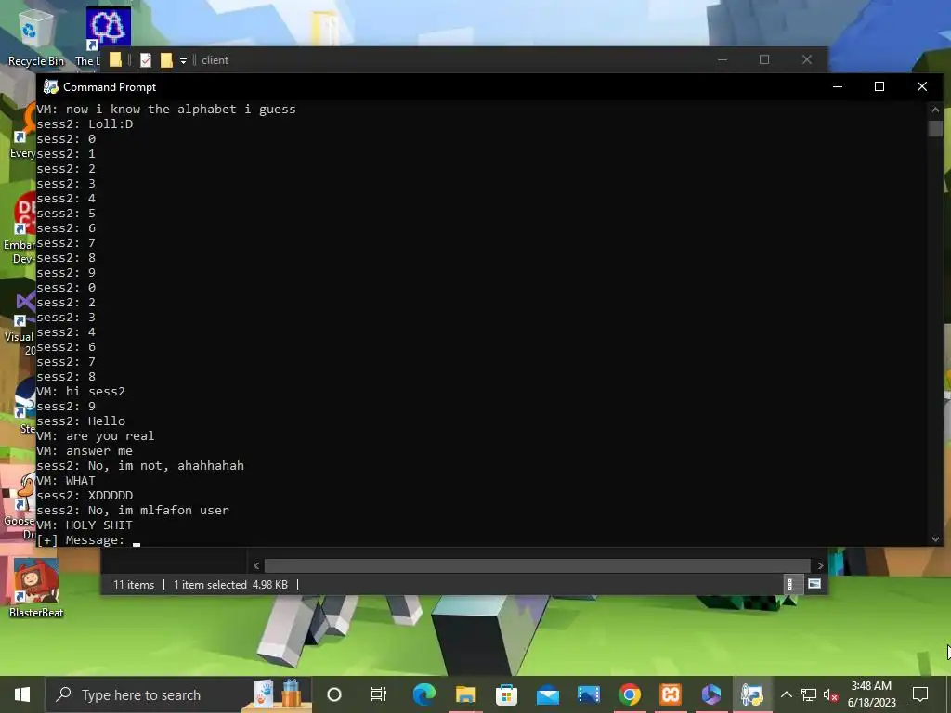Maximize the Command Prompt window
The image size is (951, 713).
click(x=879, y=86)
